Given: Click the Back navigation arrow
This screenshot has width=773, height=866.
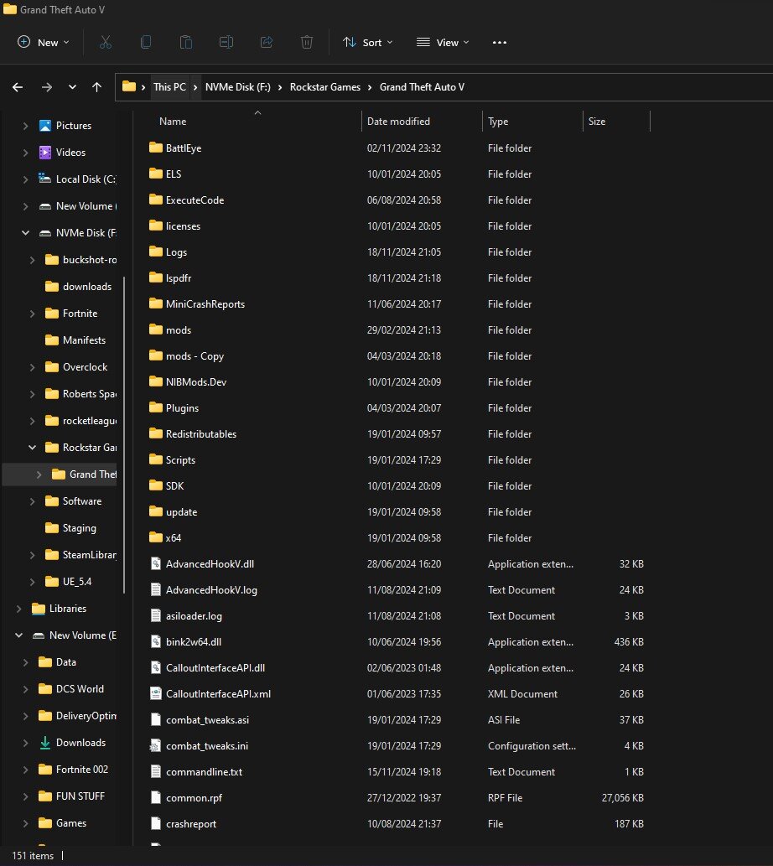Looking at the screenshot, I should coord(18,87).
